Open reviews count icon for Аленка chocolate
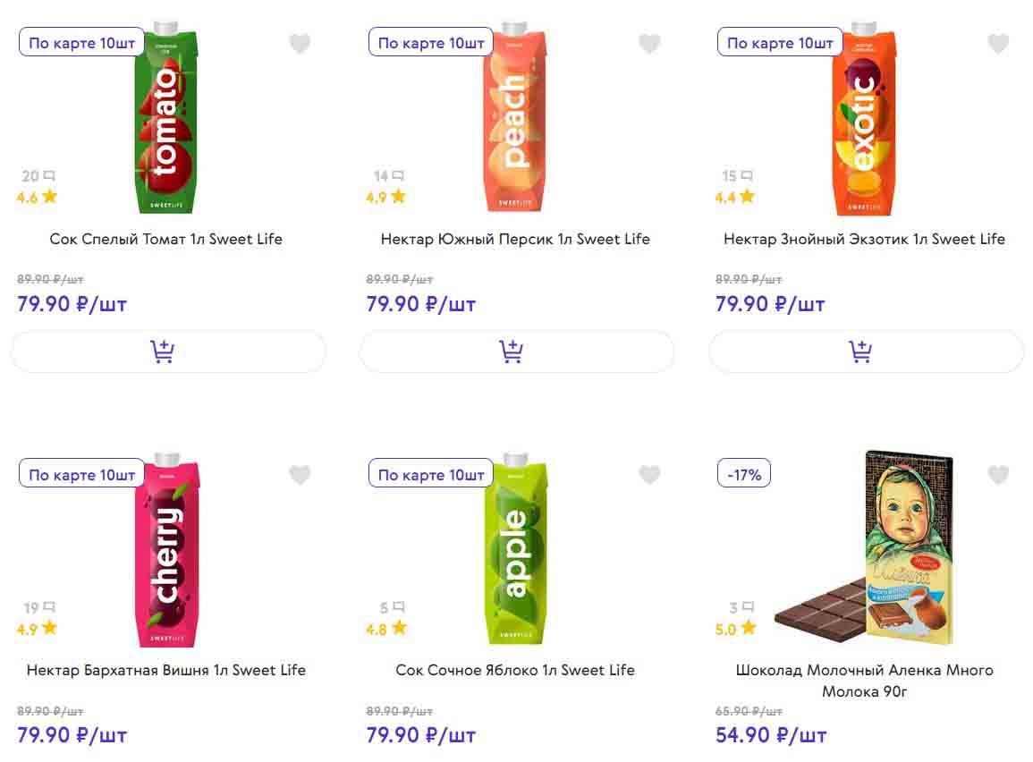1033x762 pixels. [739, 607]
